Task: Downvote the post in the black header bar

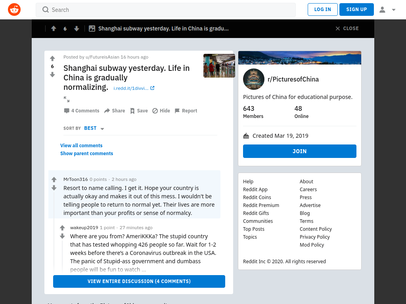Action: (77, 28)
